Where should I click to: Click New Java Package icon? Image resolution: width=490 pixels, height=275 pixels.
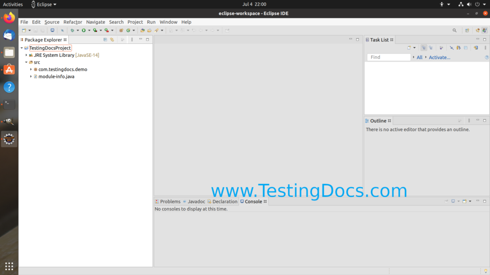point(121,30)
